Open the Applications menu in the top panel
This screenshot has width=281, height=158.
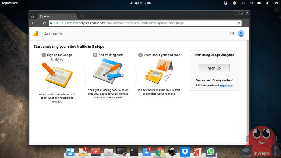click(10, 3)
